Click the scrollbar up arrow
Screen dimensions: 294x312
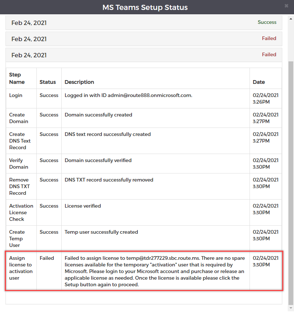click(x=291, y=19)
